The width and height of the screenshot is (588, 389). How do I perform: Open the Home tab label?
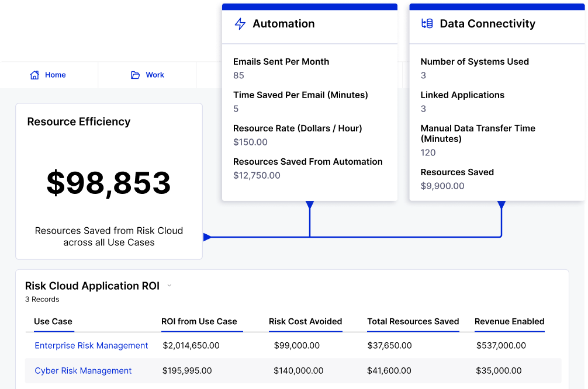55,75
